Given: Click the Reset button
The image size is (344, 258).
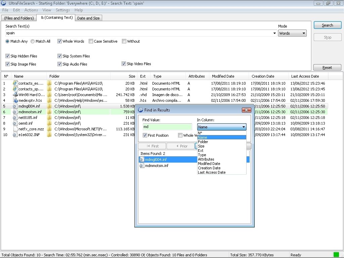Looking at the screenshot, I should [327, 68].
